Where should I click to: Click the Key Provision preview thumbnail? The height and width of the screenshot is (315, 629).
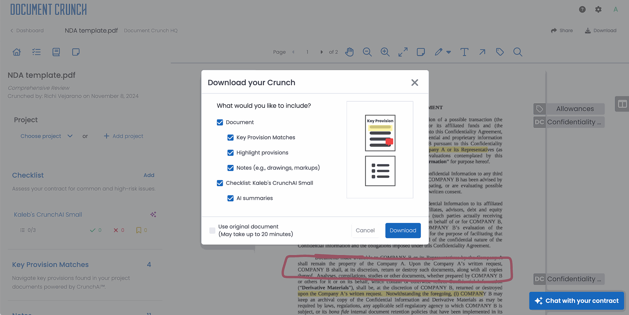pyautogui.click(x=380, y=133)
